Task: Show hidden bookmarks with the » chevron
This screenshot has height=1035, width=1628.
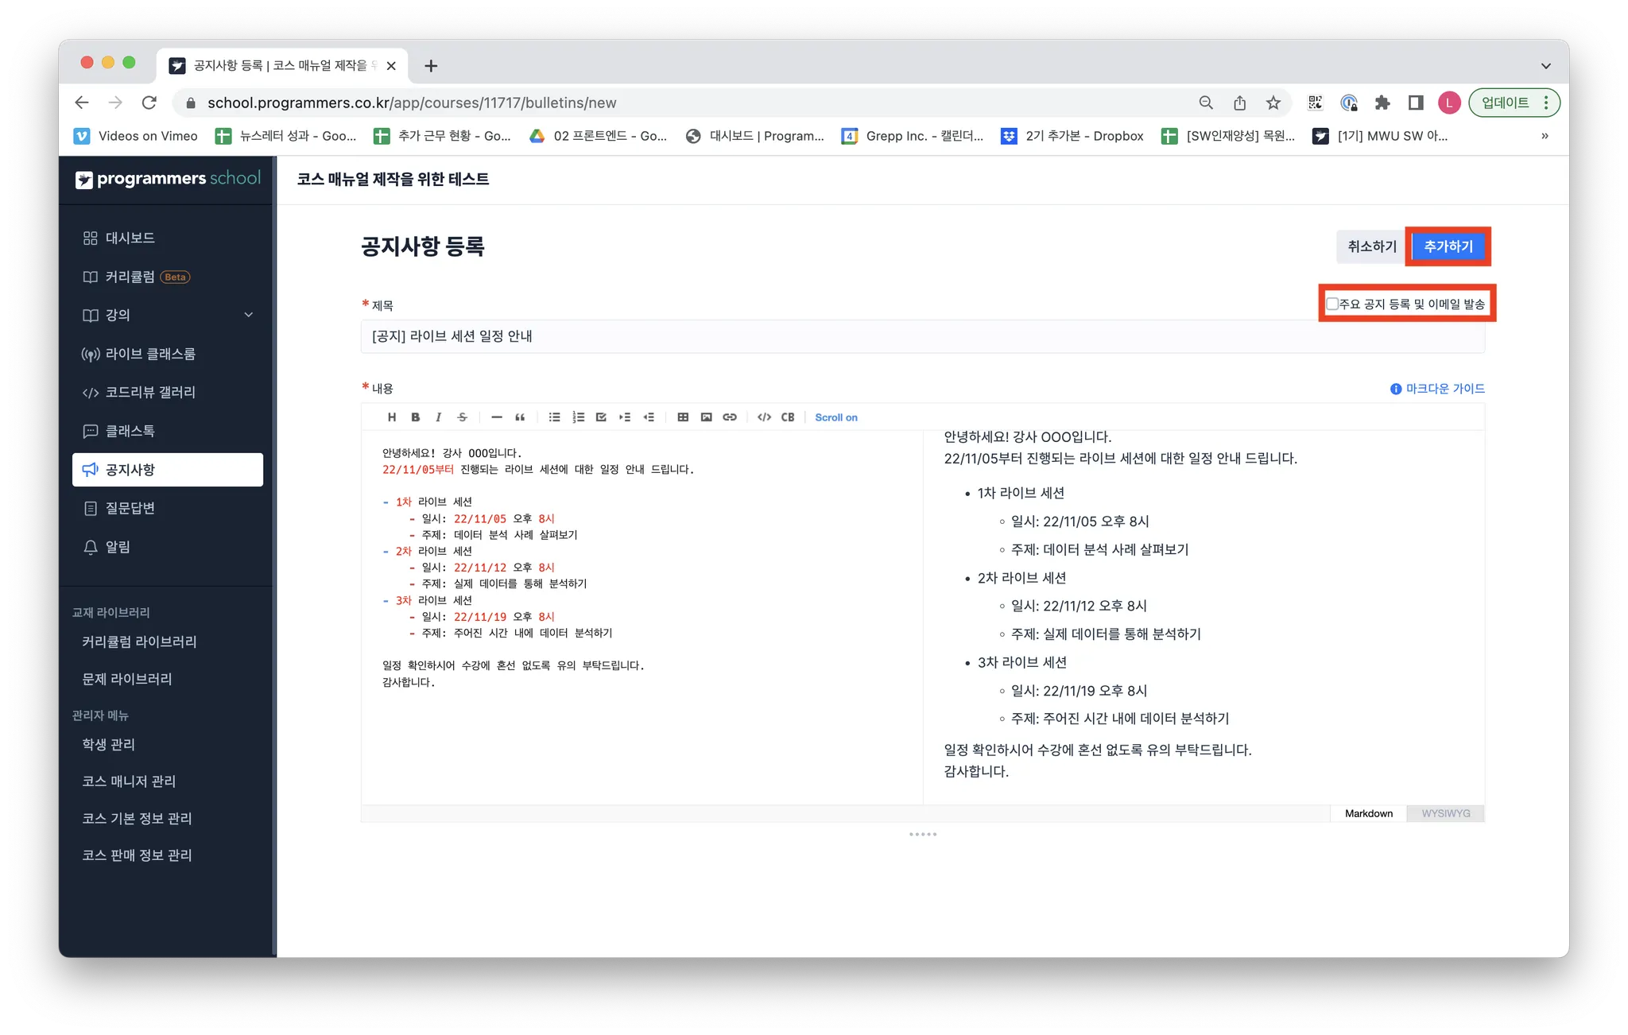Action: [1545, 136]
